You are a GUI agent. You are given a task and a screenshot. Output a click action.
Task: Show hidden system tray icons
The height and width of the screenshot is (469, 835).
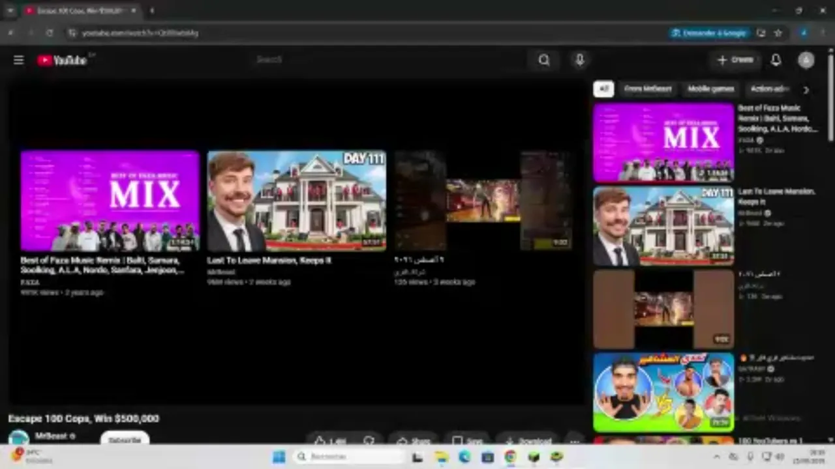click(x=717, y=457)
